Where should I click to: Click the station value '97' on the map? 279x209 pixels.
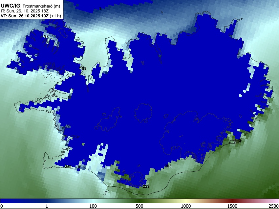point(46,36)
